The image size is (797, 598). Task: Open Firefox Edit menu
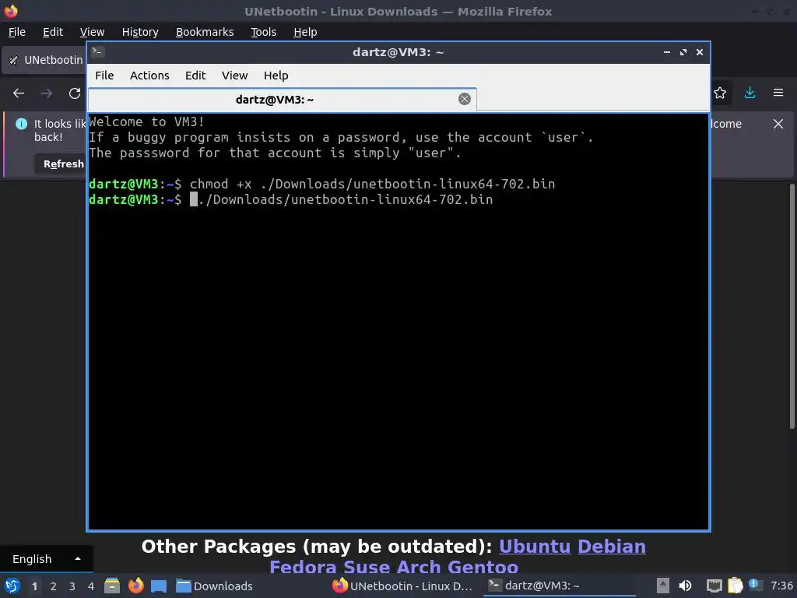tap(53, 32)
